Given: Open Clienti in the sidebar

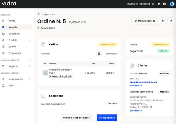Looking at the screenshot, I should [12, 47].
